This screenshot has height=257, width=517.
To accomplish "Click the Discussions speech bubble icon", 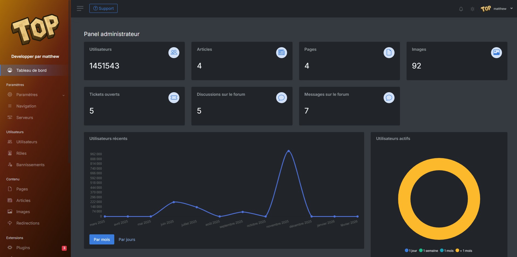I will [281, 97].
